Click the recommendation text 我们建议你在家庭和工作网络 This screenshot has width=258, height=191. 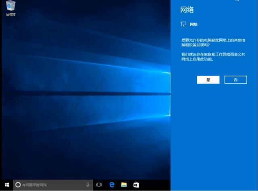(x=213, y=57)
